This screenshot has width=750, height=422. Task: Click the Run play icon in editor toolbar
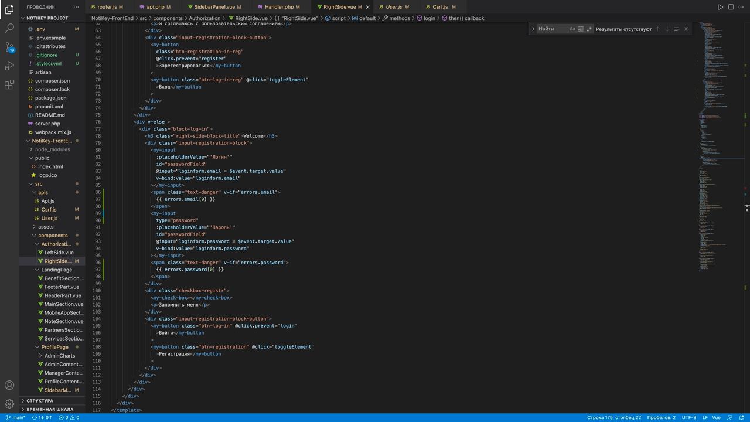point(720,7)
